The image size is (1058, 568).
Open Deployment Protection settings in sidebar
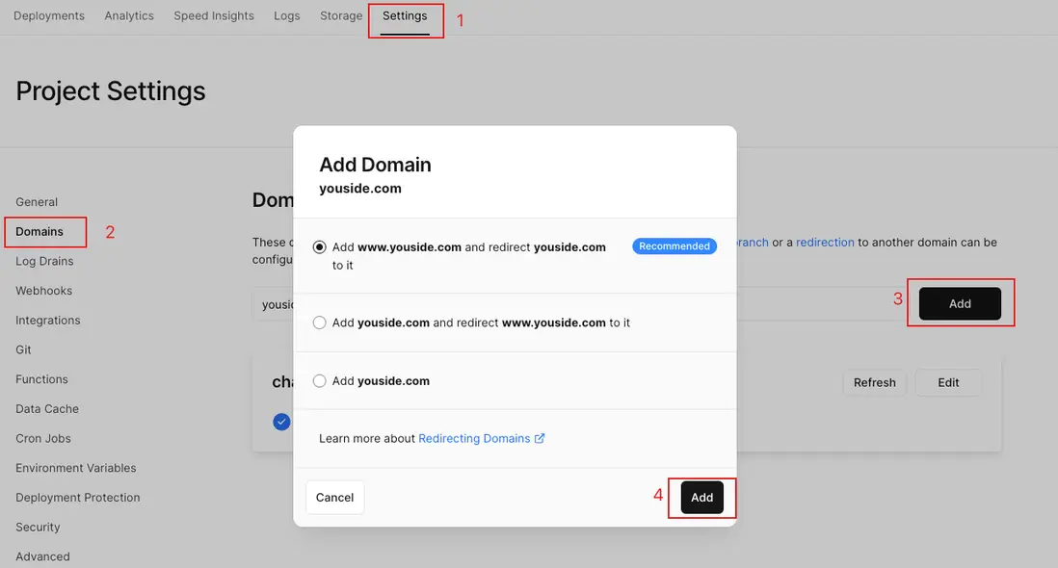pos(78,498)
